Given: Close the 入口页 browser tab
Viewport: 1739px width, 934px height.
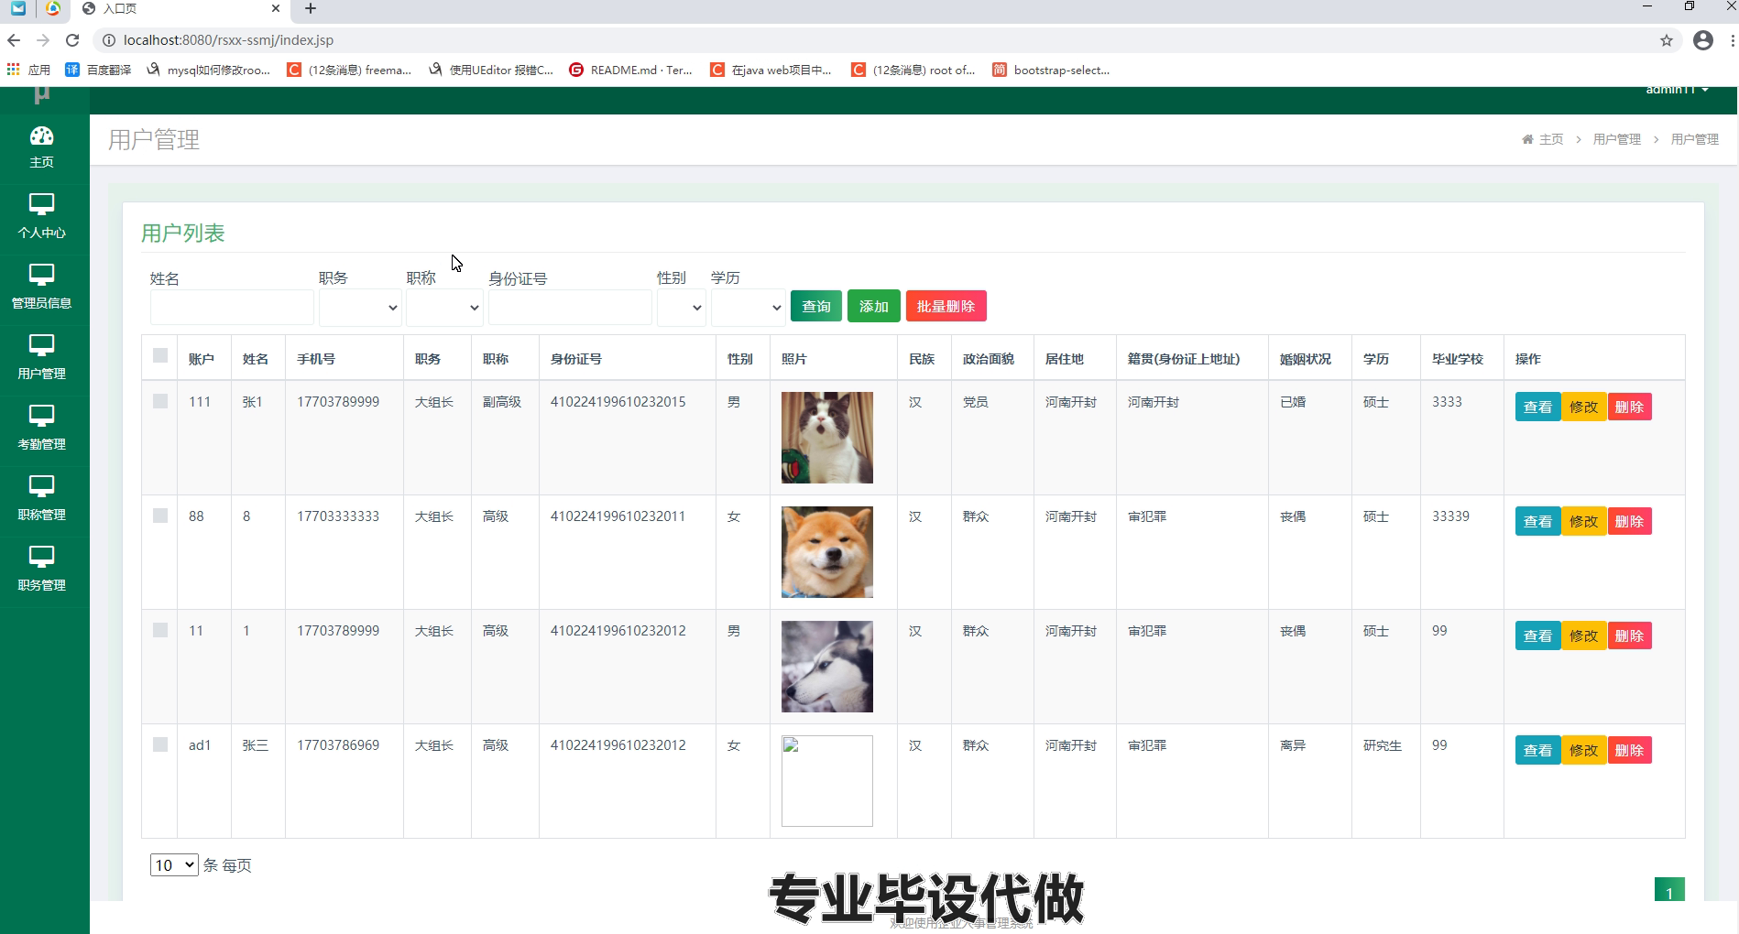Looking at the screenshot, I should point(276,8).
